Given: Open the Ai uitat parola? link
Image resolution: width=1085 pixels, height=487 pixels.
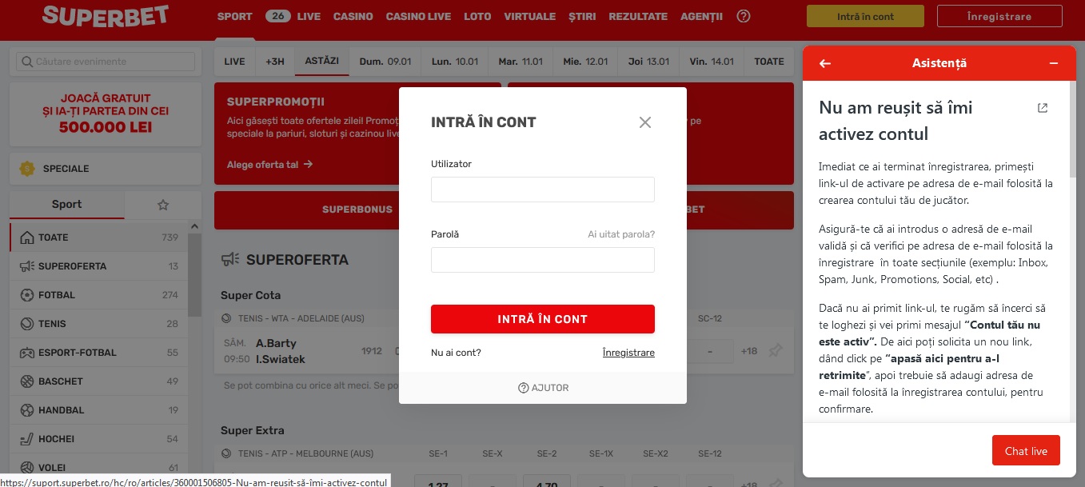Looking at the screenshot, I should (x=621, y=234).
